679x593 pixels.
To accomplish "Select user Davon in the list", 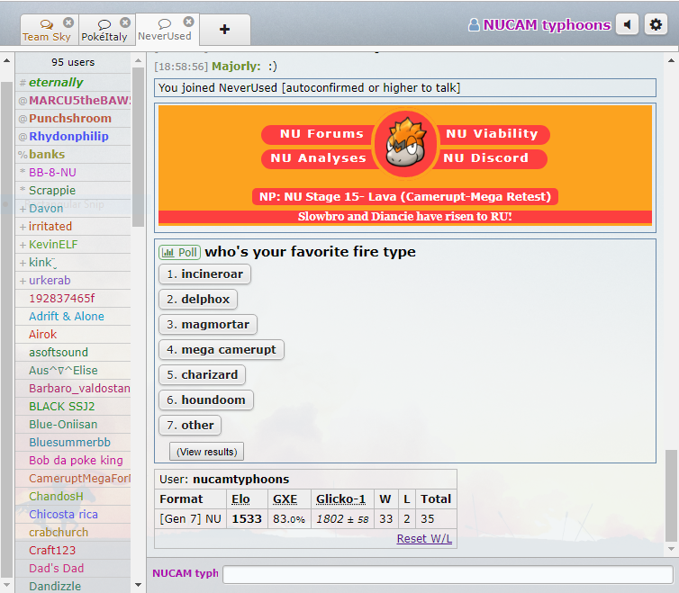I will click(x=73, y=208).
